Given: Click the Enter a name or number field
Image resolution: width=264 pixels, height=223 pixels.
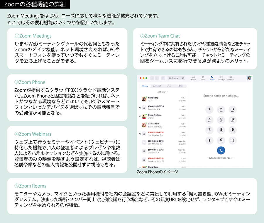Looking at the screenshot, I should coord(221,96).
